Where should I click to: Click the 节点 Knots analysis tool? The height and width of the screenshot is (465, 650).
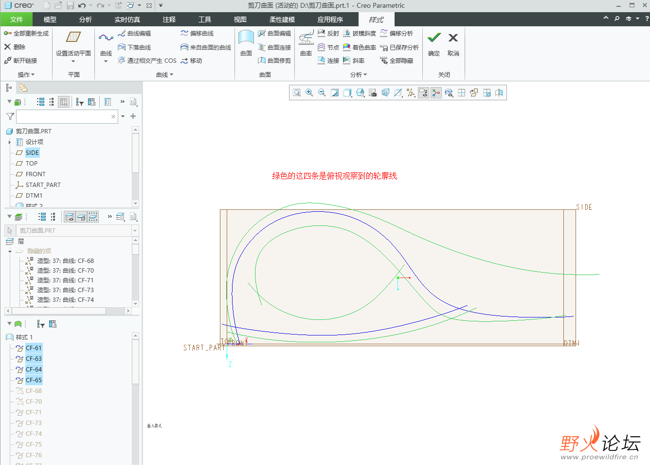328,47
